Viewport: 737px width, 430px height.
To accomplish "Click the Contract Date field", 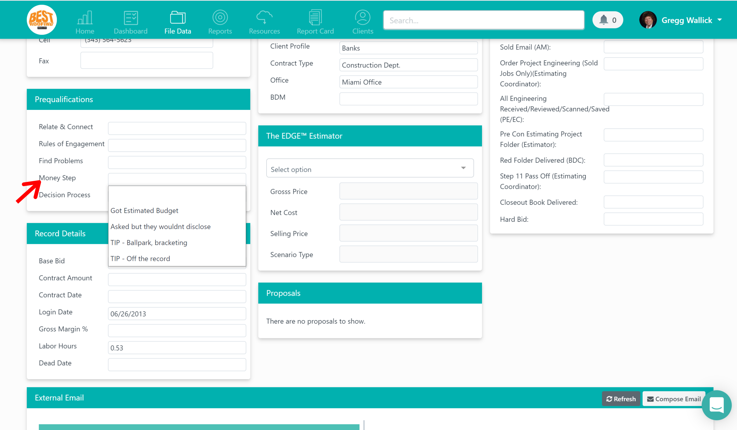I will [x=177, y=296].
